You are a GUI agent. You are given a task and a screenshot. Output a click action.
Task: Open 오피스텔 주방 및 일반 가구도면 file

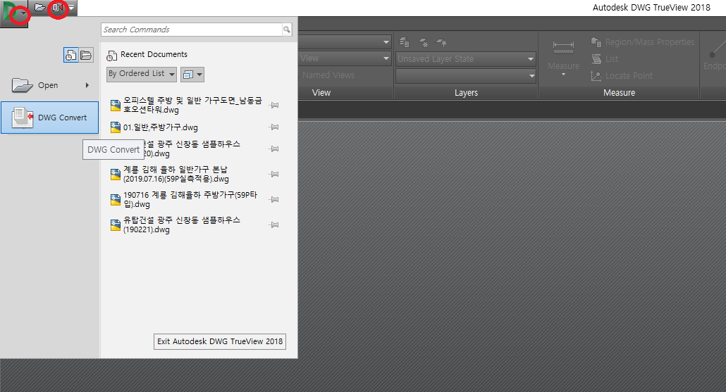point(192,106)
